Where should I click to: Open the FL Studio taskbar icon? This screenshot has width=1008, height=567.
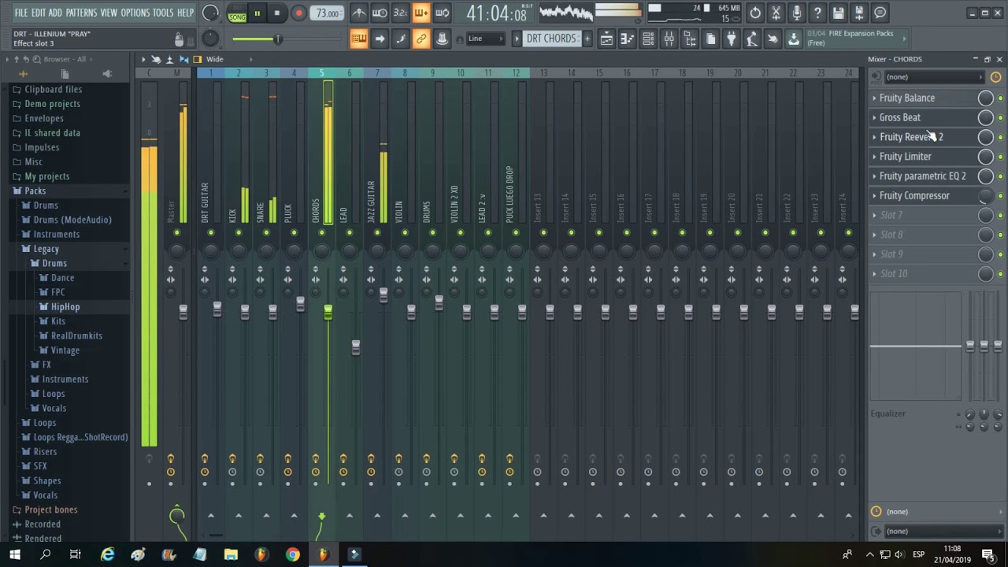(x=323, y=554)
